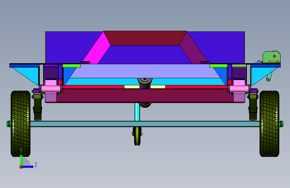
Task: Select the small green lever under the right bracket
Action: point(269,76)
